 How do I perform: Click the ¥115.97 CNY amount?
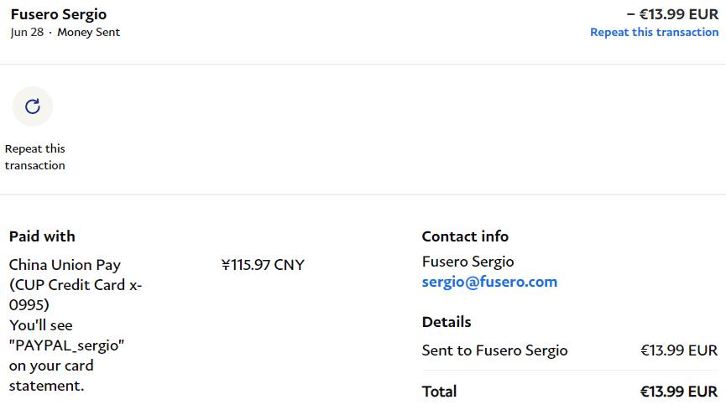(263, 265)
